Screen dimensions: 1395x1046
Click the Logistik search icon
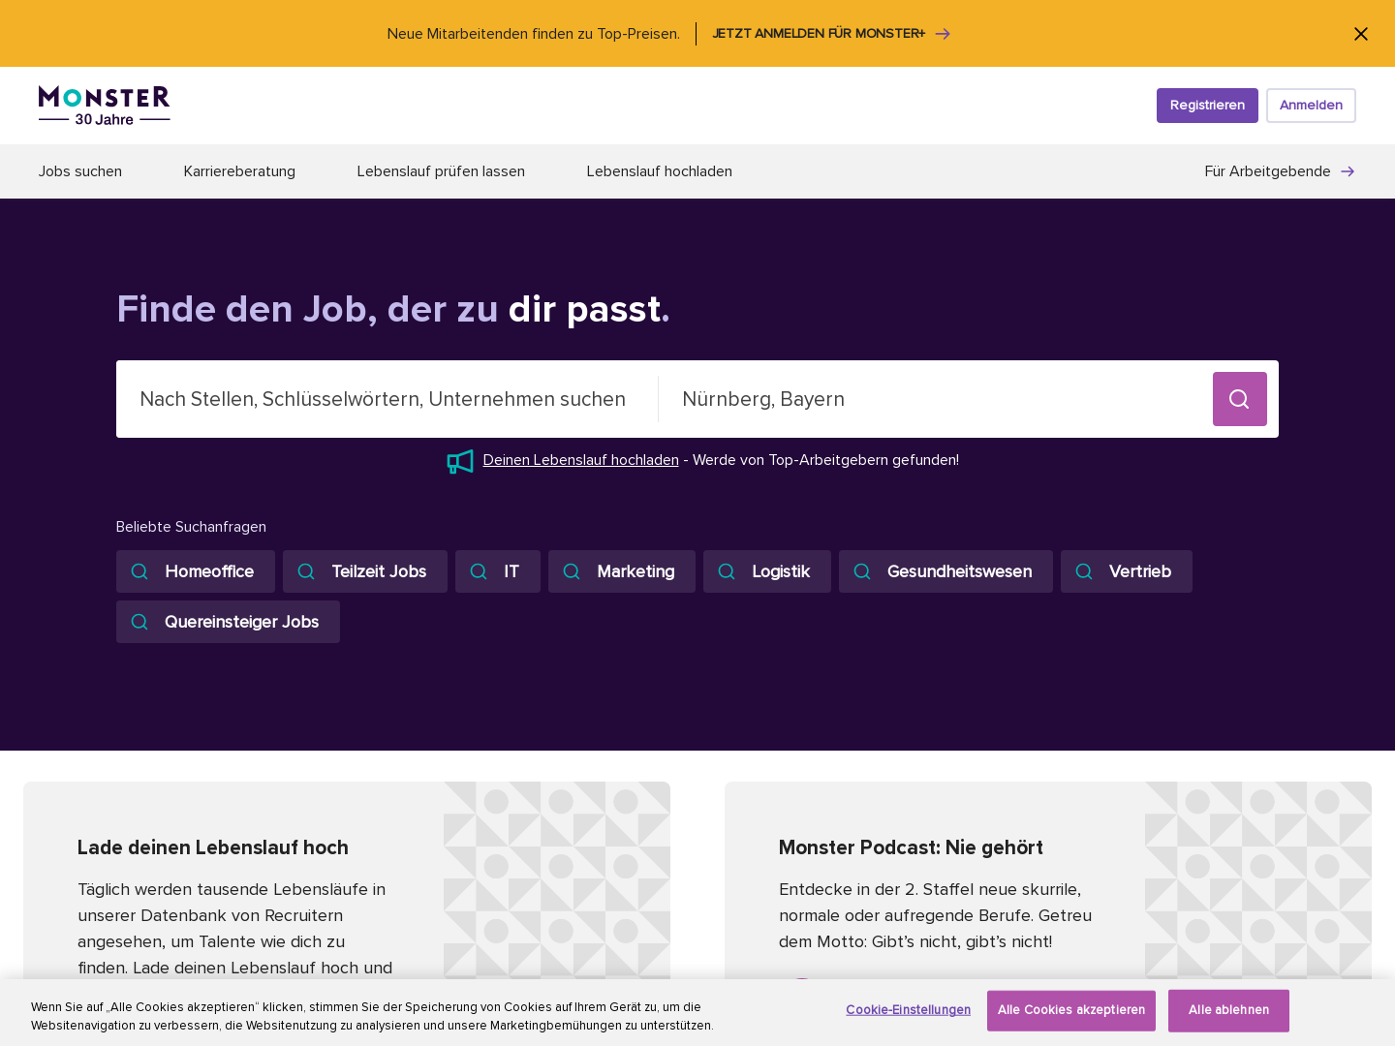pyautogui.click(x=727, y=571)
